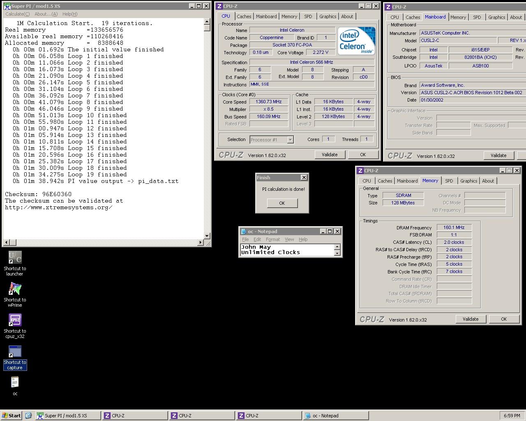The height and width of the screenshot is (421, 526).
Task: Select Mainboard tab in CPU-Z Memory window
Action: click(x=407, y=181)
